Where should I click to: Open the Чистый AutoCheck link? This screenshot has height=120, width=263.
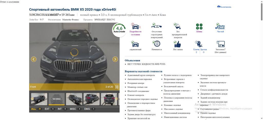tap(220, 31)
